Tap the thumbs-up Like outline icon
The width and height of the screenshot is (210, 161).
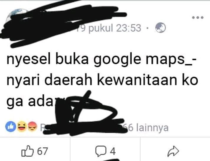[27, 151]
